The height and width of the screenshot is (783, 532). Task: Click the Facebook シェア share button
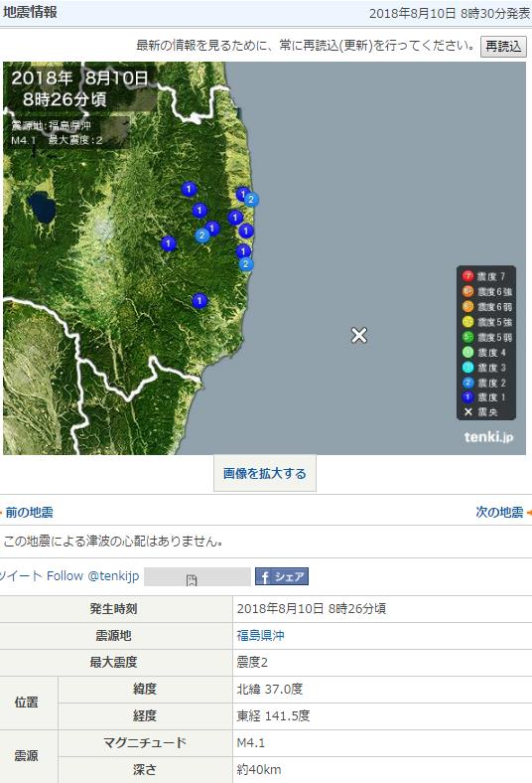(x=282, y=576)
